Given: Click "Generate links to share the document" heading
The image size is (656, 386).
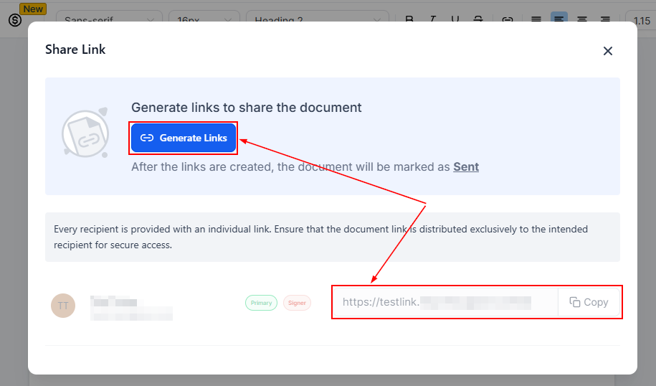Looking at the screenshot, I should pyautogui.click(x=247, y=108).
